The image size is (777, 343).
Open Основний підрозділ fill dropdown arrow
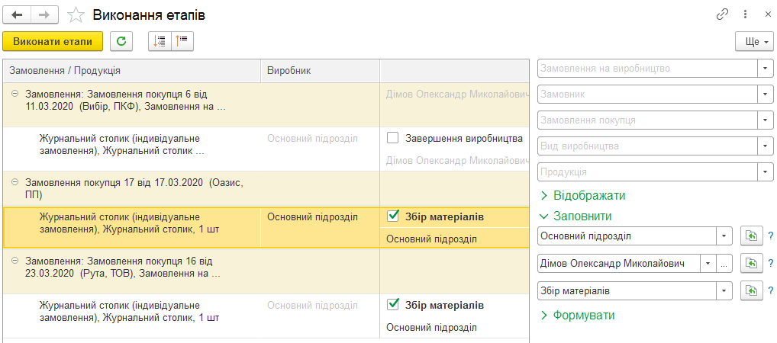coord(724,236)
